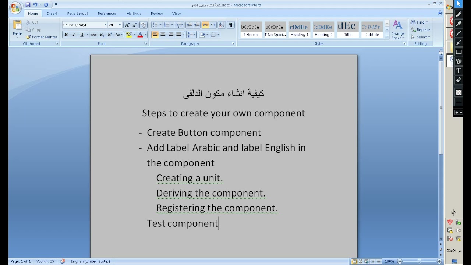Apply paragraph shading
471x265 pixels.
tap(202, 35)
